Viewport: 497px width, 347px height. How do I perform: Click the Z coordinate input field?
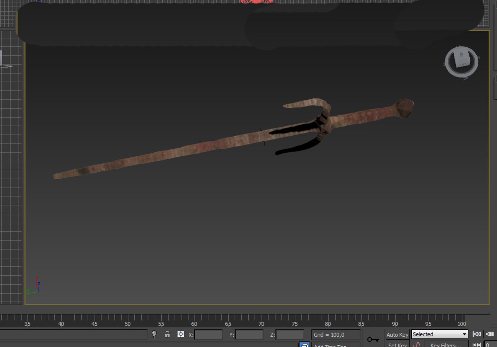pos(290,334)
